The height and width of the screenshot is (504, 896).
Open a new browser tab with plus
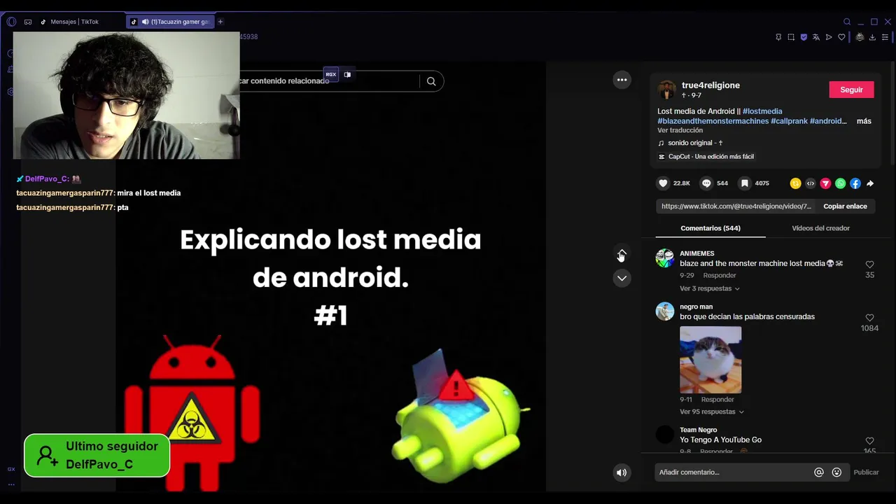220,22
